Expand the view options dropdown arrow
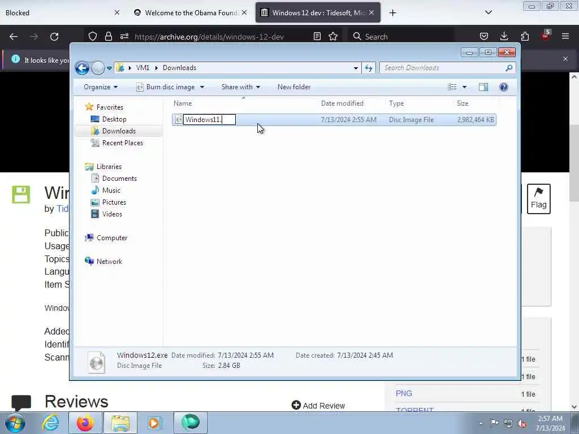Screen dimensions: 579x434 point(465,87)
